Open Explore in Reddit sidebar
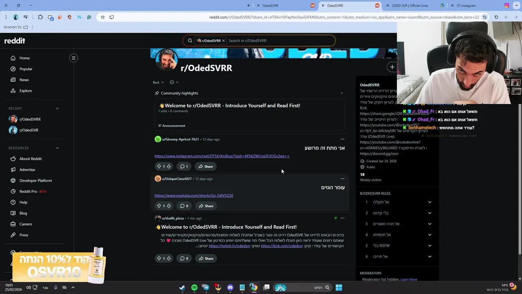Screen dimensions: 522x294 click(x=25, y=91)
